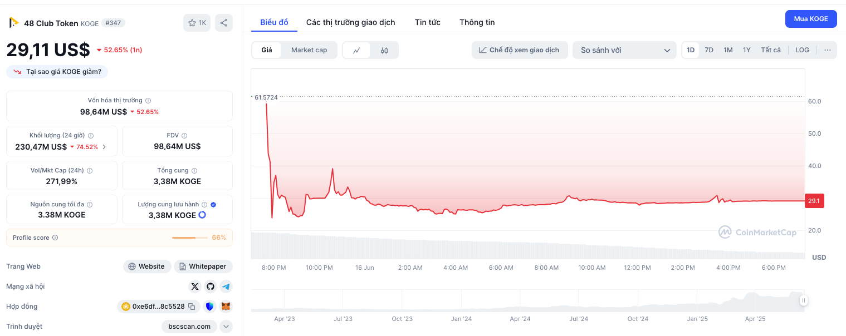Click the MetaMask fox icon

pos(226,307)
